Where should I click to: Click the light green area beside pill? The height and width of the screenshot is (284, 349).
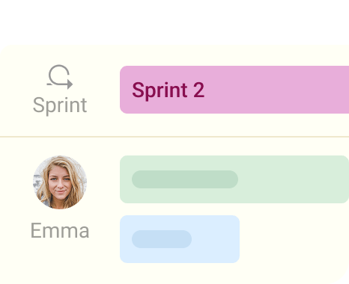pyautogui.click(x=292, y=179)
